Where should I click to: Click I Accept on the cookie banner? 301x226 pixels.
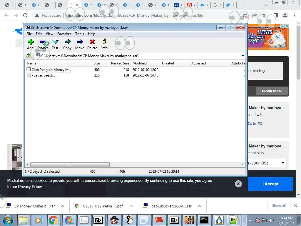pos(270,184)
